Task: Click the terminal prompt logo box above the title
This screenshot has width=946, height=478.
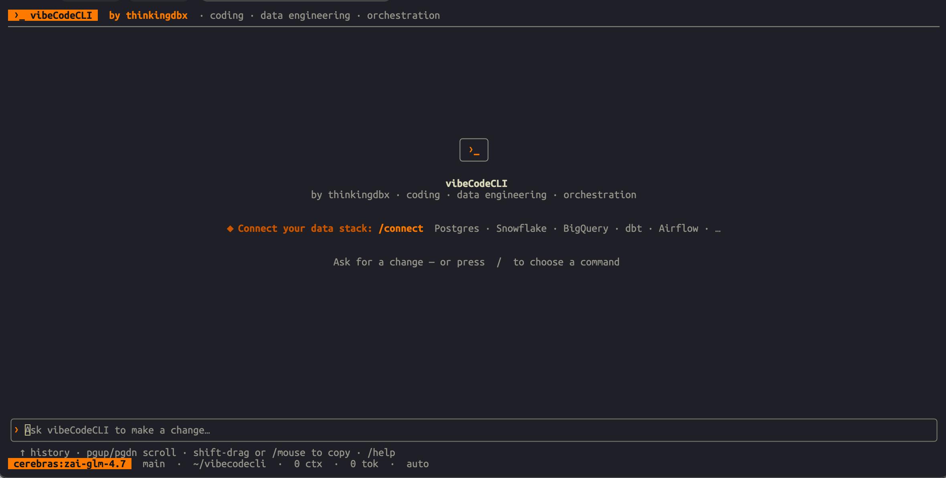Action: pos(474,150)
